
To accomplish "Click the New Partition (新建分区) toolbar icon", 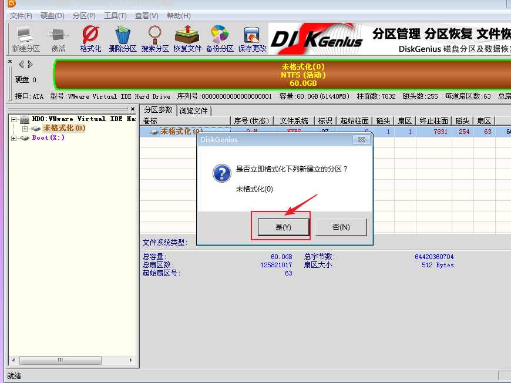I will pyautogui.click(x=25, y=39).
